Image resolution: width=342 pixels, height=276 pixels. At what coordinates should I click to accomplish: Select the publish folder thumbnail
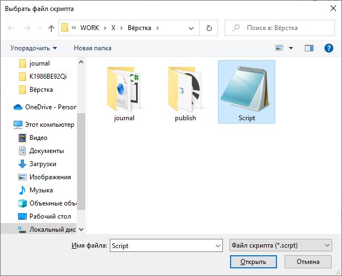click(x=185, y=93)
